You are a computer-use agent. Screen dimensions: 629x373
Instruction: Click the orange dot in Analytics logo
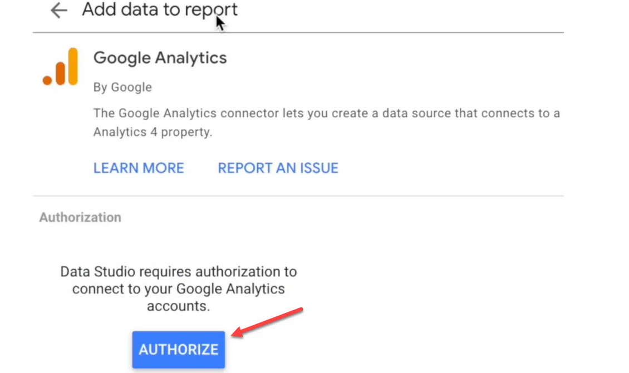pos(47,79)
